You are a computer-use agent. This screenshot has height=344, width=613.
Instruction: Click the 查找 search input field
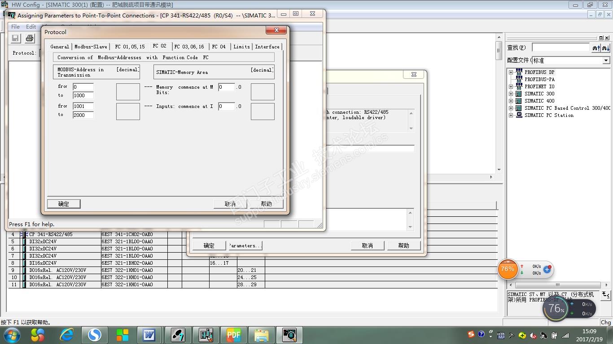pos(561,47)
